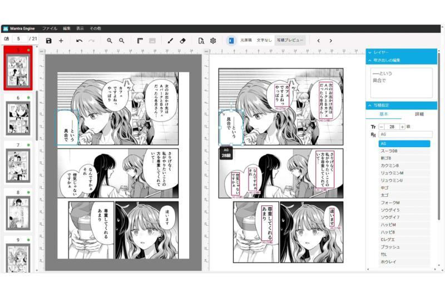The width and height of the screenshot is (445, 297).
Task: Click the Tr font size icon
Action: click(x=373, y=126)
